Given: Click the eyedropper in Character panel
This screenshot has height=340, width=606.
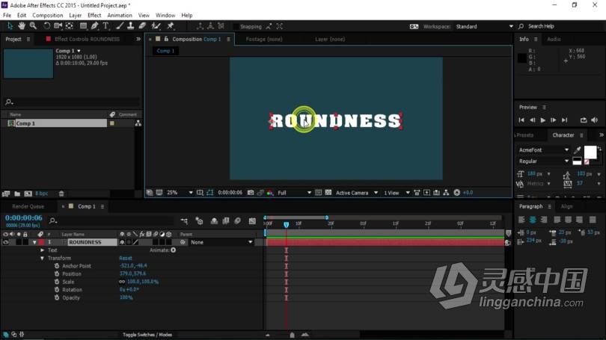Looking at the screenshot, I should pos(577,149).
